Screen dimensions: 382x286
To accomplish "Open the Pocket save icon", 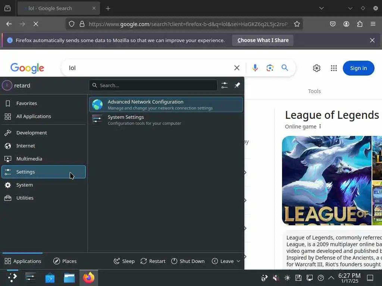I will click(332, 24).
